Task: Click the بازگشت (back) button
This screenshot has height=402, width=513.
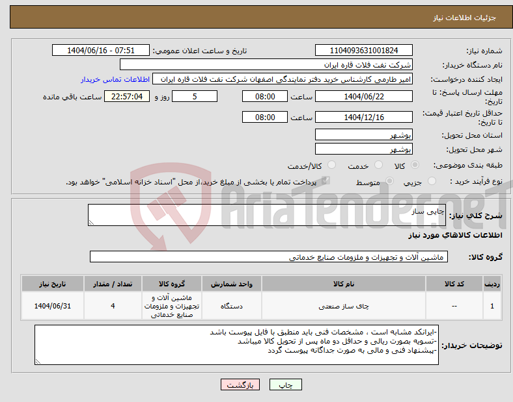Action: point(240,384)
